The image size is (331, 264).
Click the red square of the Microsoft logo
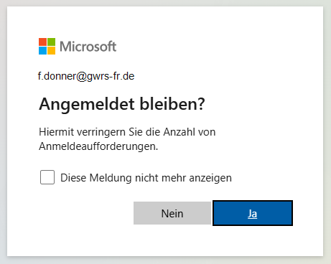click(42, 42)
